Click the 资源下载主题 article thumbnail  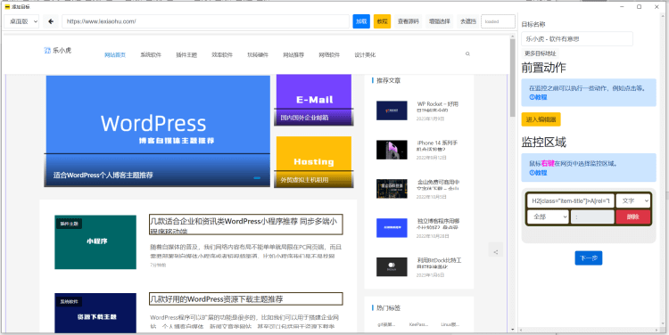[x=95, y=314]
